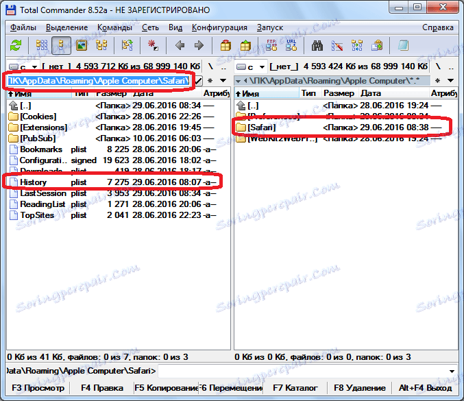This screenshot has width=464, height=401.
Task: Open the URL new connection icon
Action: tap(291, 45)
